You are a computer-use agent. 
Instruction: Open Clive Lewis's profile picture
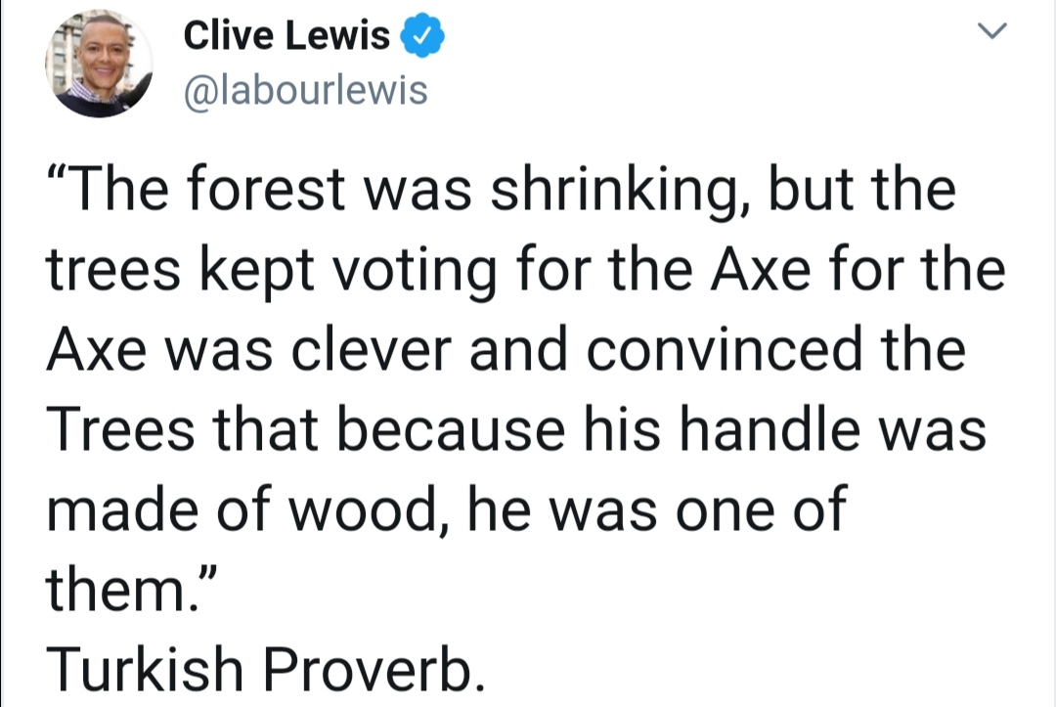point(99,64)
